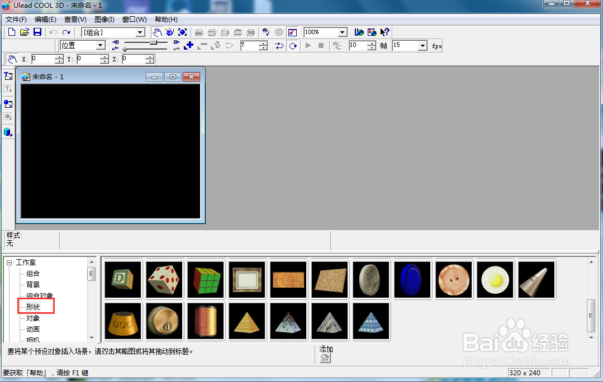The width and height of the screenshot is (603, 382).
Task: Open the 15 fps frame rate dropdown
Action: (422, 46)
